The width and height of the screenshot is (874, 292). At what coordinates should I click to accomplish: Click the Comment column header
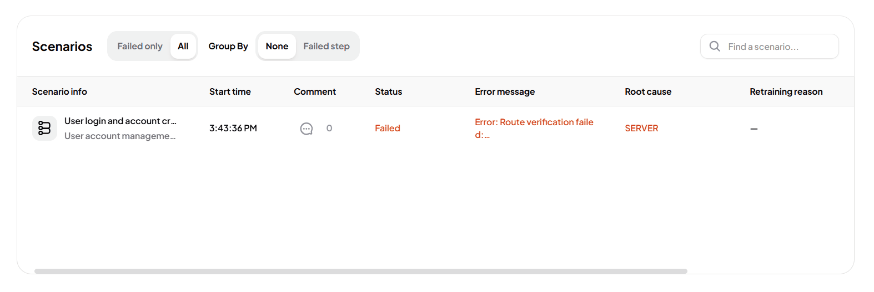pos(315,91)
